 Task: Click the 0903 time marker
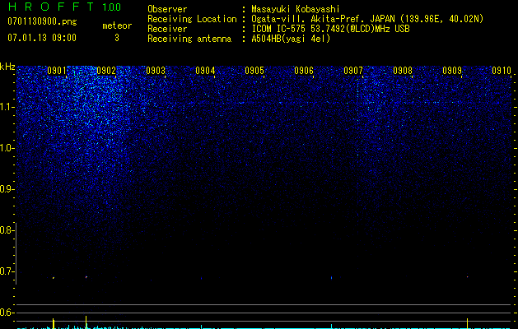tap(156, 71)
